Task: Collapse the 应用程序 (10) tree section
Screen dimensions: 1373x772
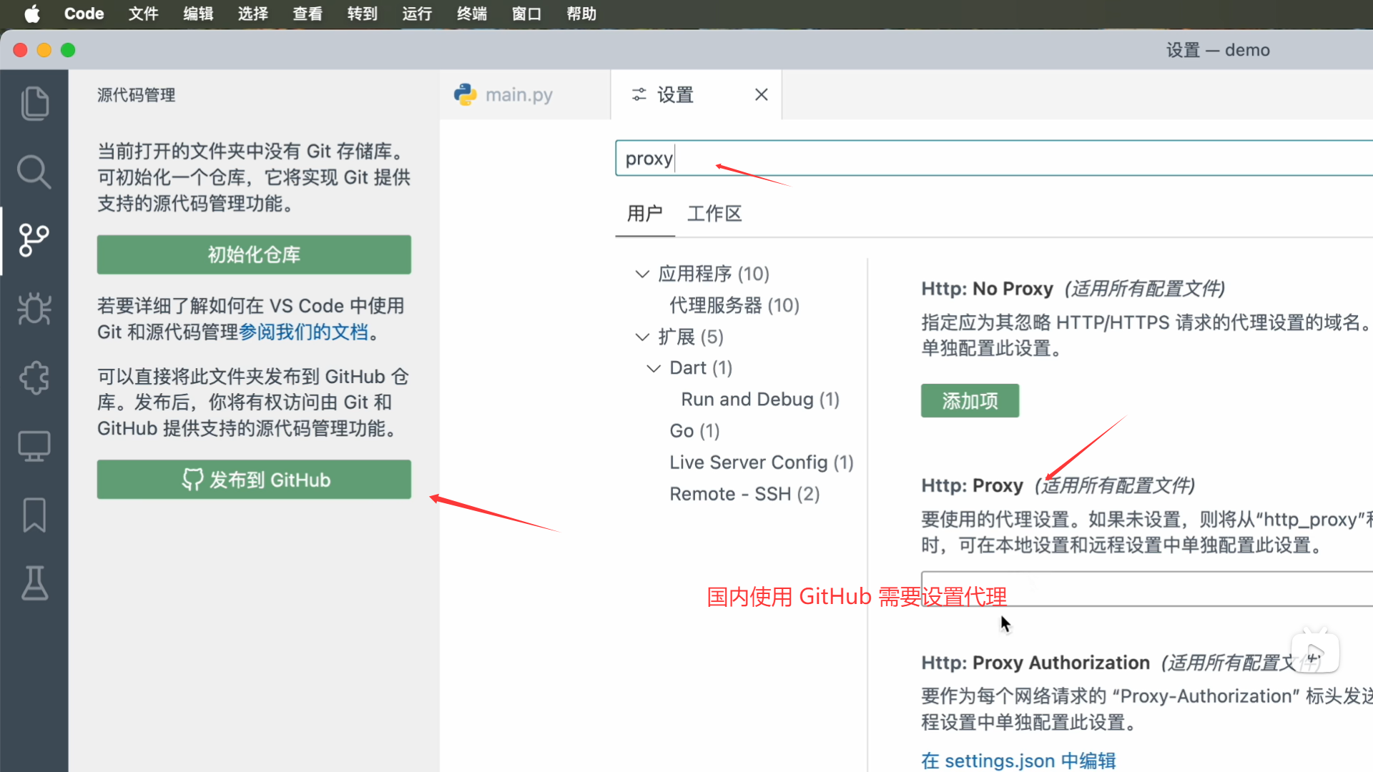Action: coord(642,274)
